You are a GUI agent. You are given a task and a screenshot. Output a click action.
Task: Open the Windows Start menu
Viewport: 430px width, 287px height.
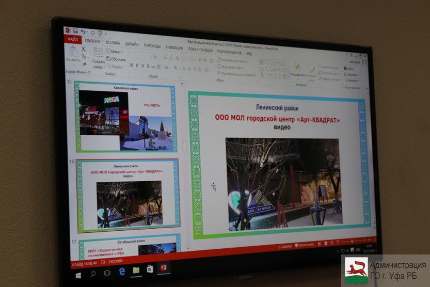[78, 275]
